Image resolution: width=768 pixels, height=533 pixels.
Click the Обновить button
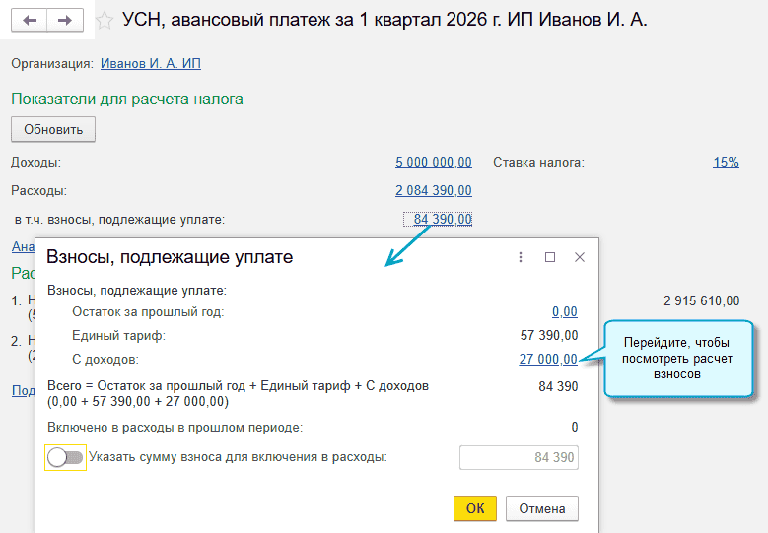(53, 129)
